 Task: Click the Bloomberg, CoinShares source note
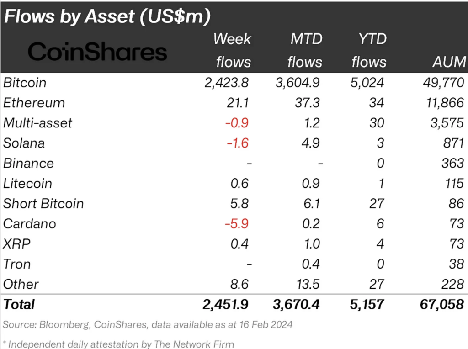(148, 325)
